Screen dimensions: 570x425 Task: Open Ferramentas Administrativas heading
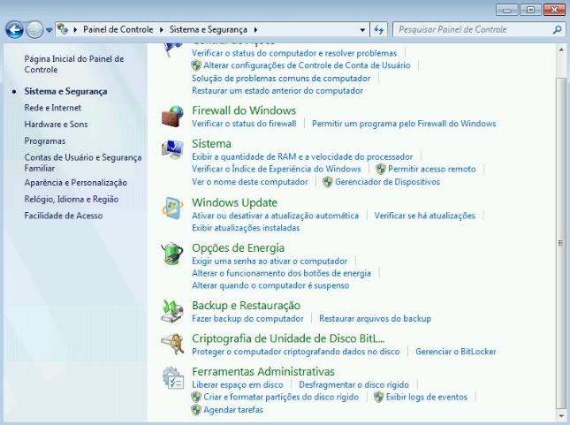point(263,372)
